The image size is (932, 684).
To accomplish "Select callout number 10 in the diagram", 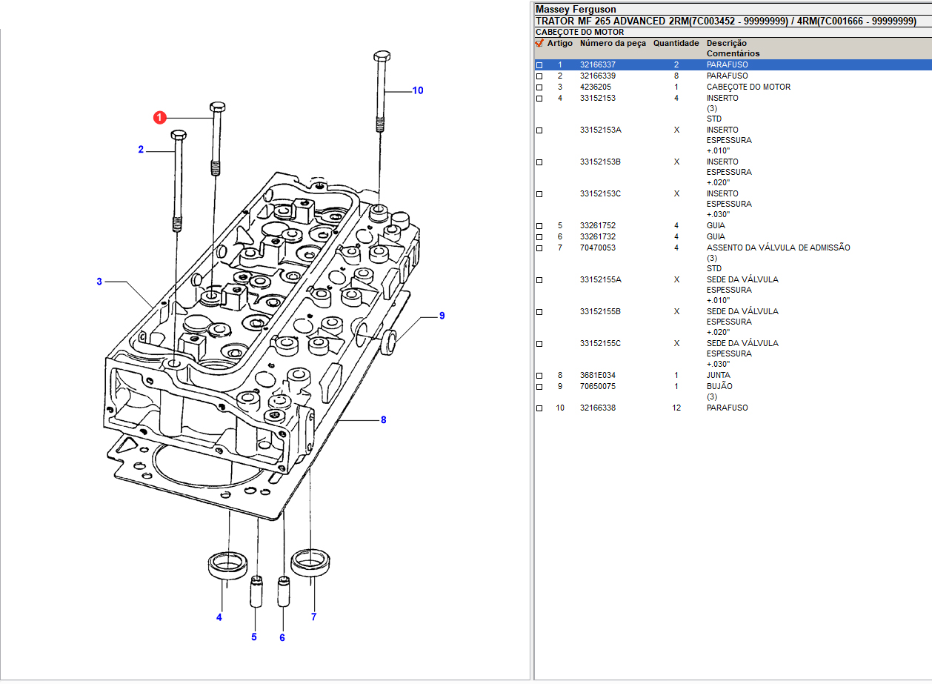I will 418,90.
